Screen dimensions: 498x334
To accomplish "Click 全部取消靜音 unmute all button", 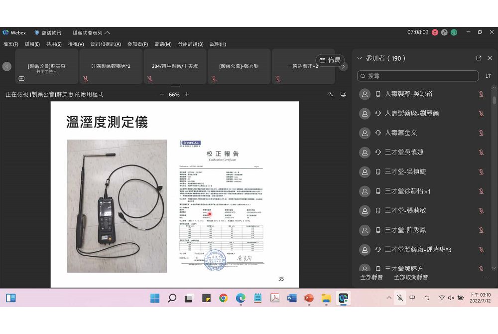I will (x=411, y=277).
